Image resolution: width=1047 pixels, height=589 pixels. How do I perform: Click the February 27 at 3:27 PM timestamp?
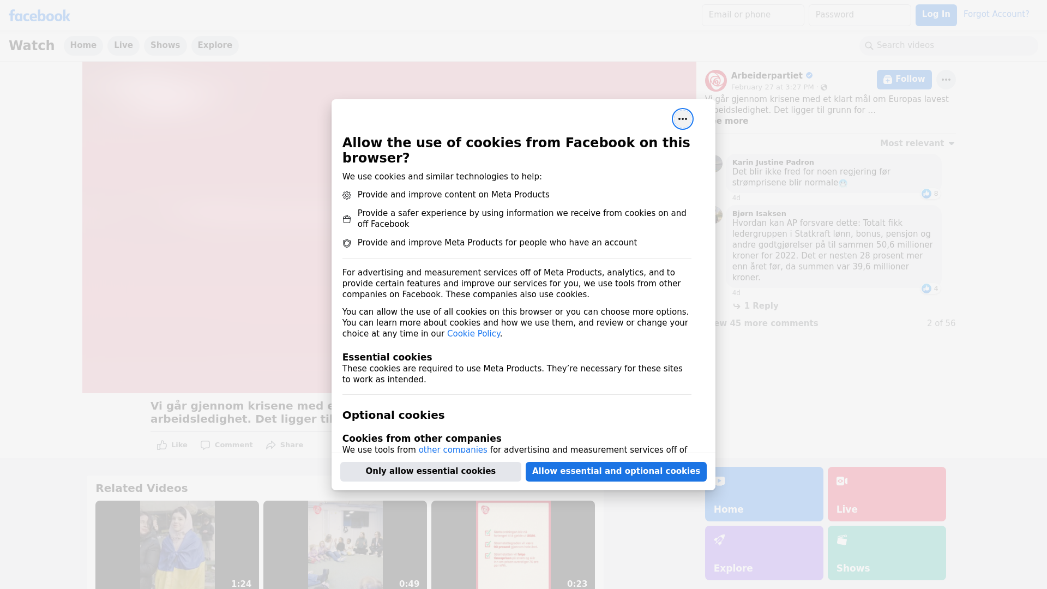click(x=772, y=87)
